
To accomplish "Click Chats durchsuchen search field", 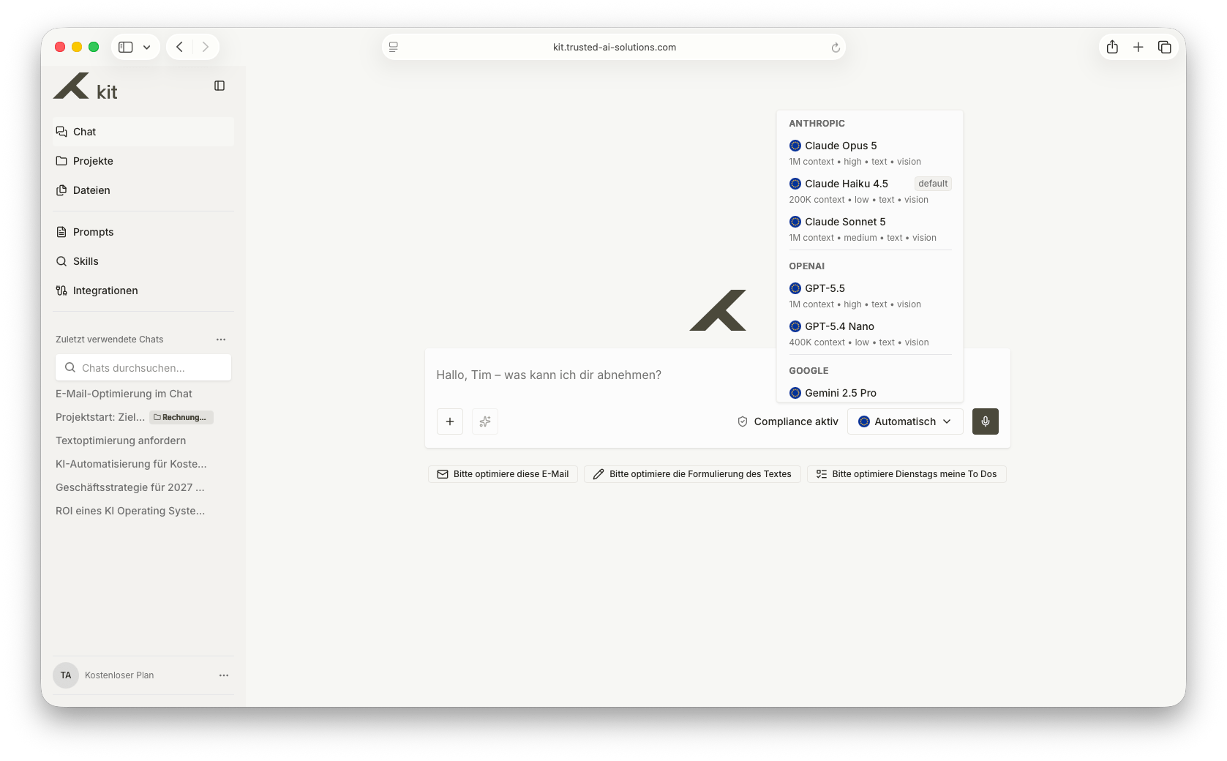I will click(143, 368).
